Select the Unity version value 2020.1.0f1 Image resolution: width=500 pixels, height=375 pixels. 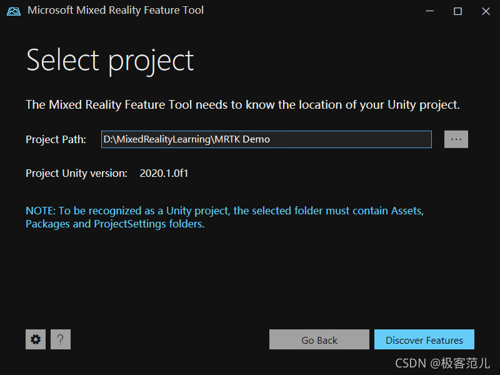pyautogui.click(x=164, y=173)
